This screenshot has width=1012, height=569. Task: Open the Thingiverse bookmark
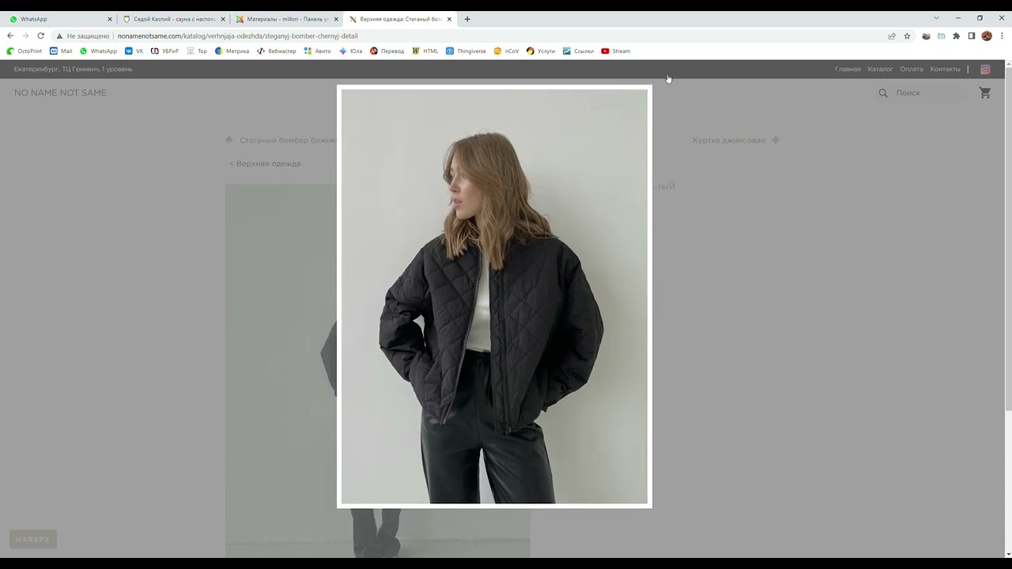coord(466,51)
